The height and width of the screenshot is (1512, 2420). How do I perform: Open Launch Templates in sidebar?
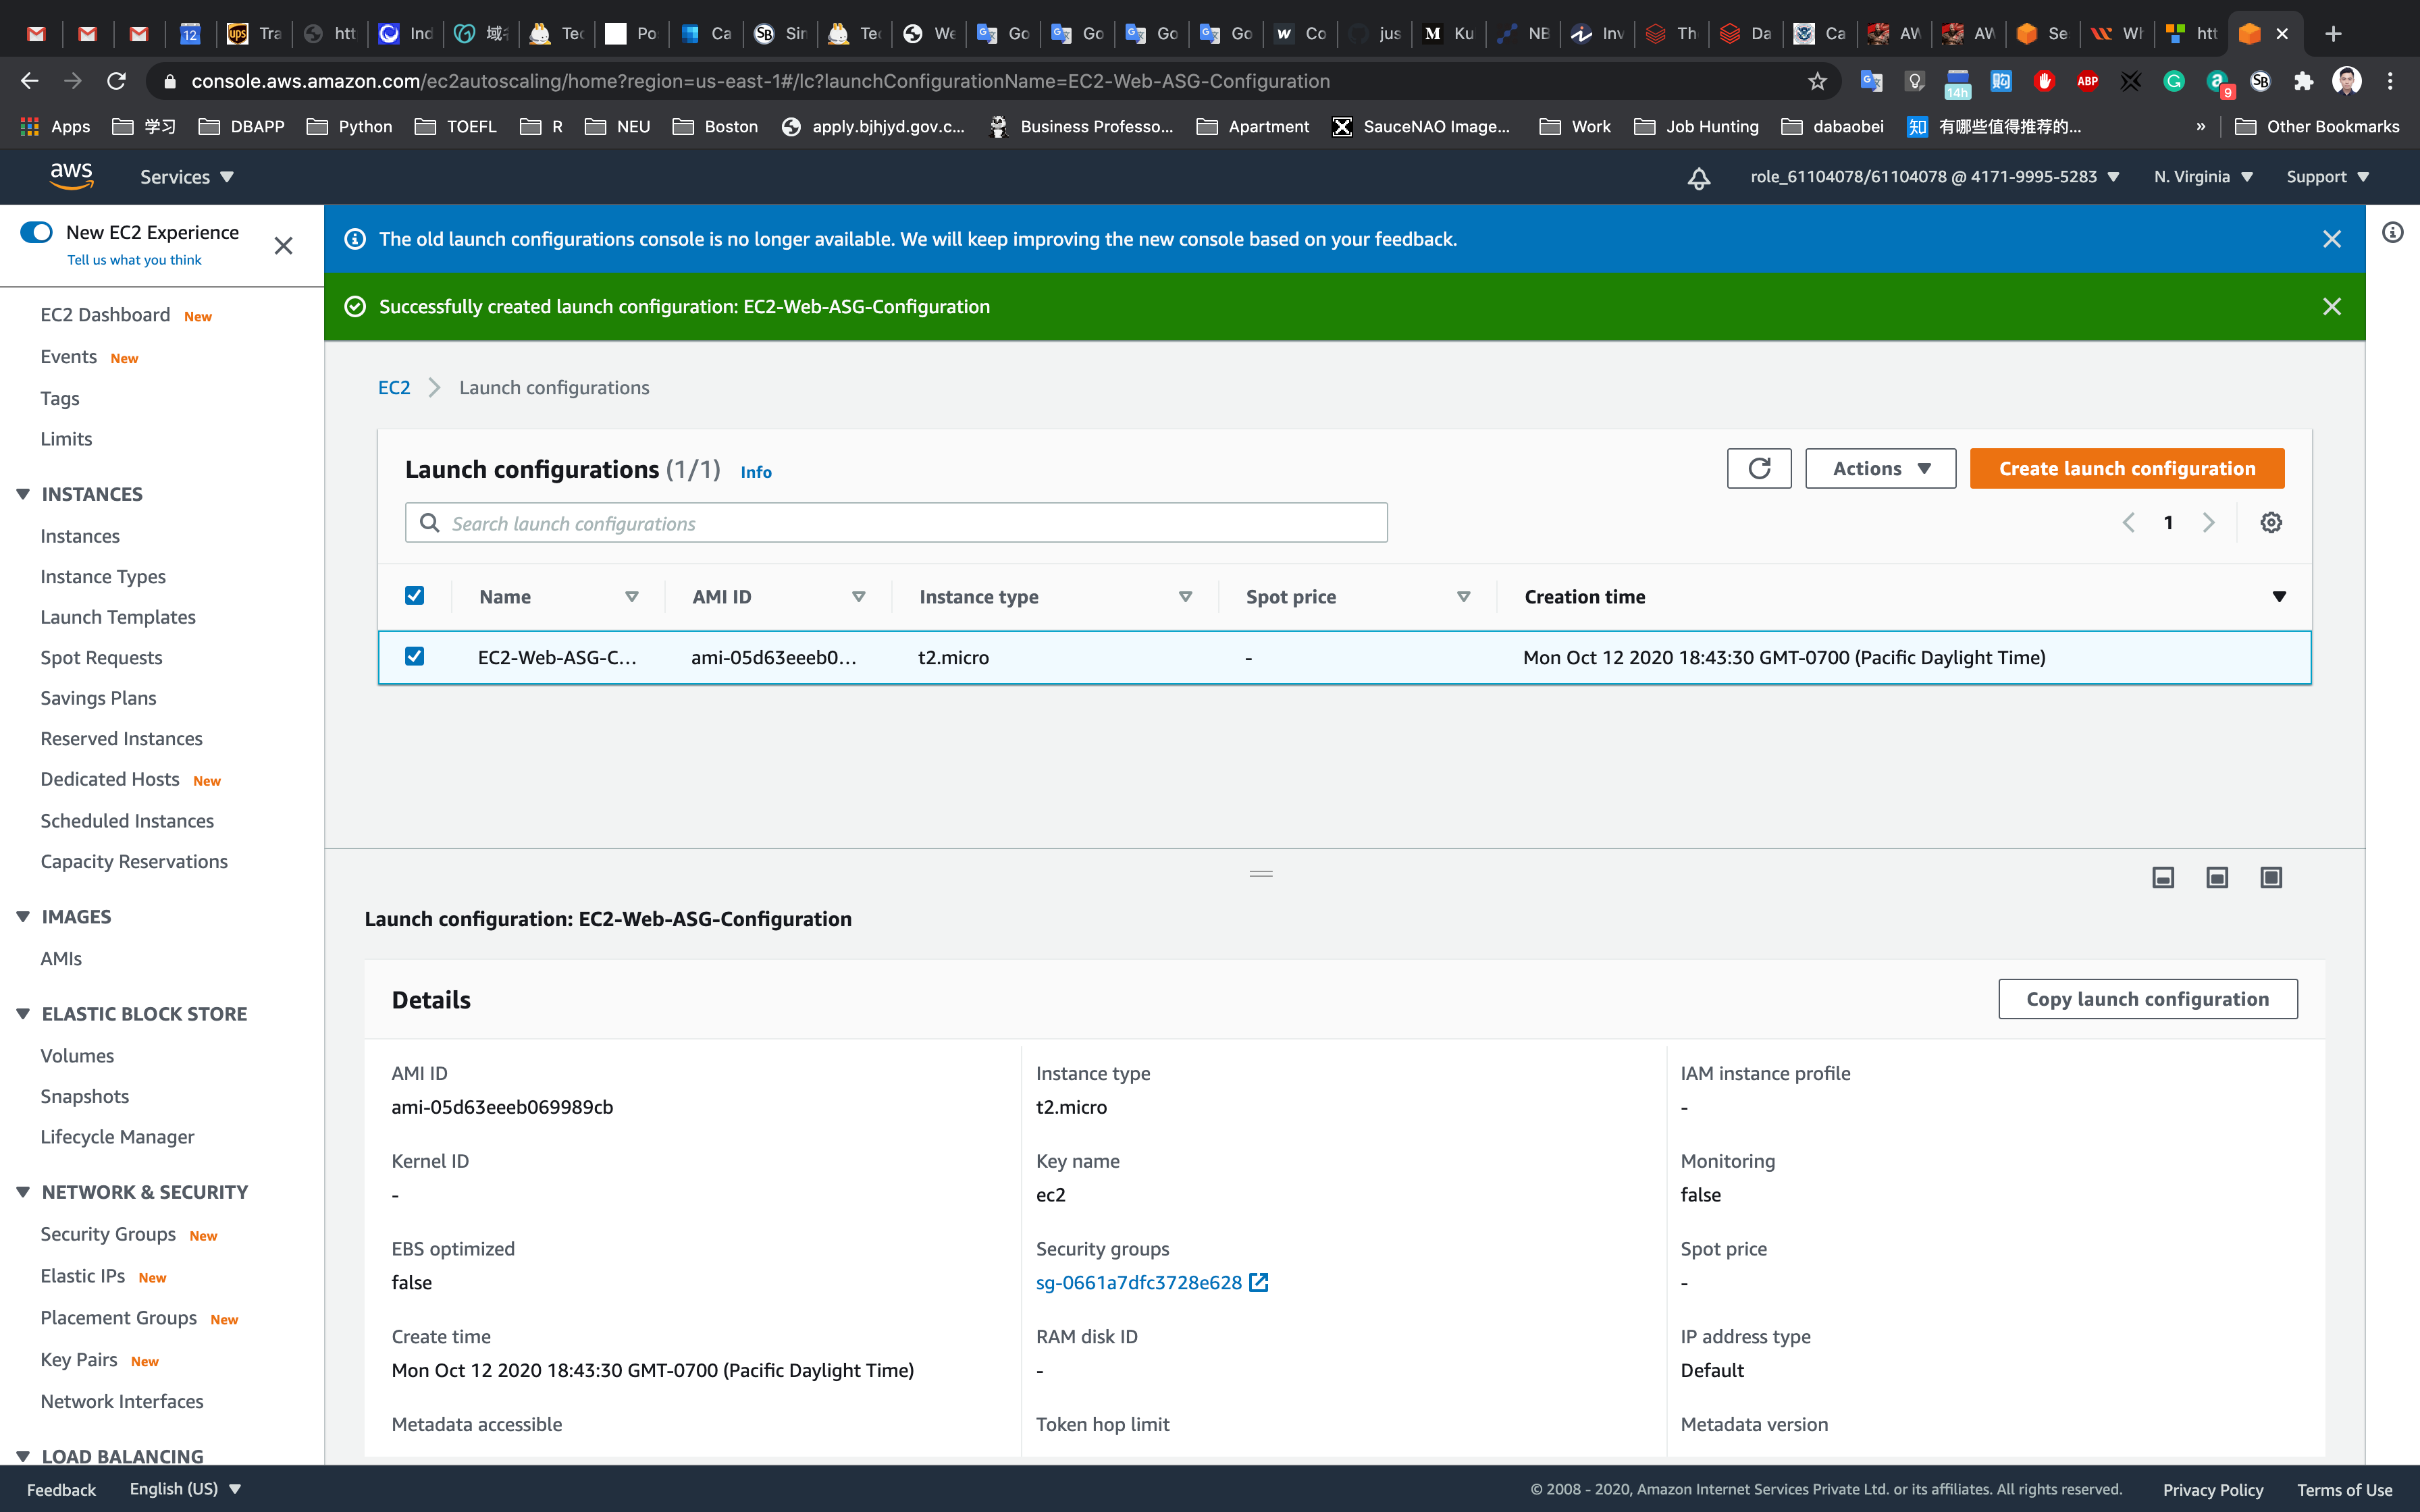pos(118,617)
